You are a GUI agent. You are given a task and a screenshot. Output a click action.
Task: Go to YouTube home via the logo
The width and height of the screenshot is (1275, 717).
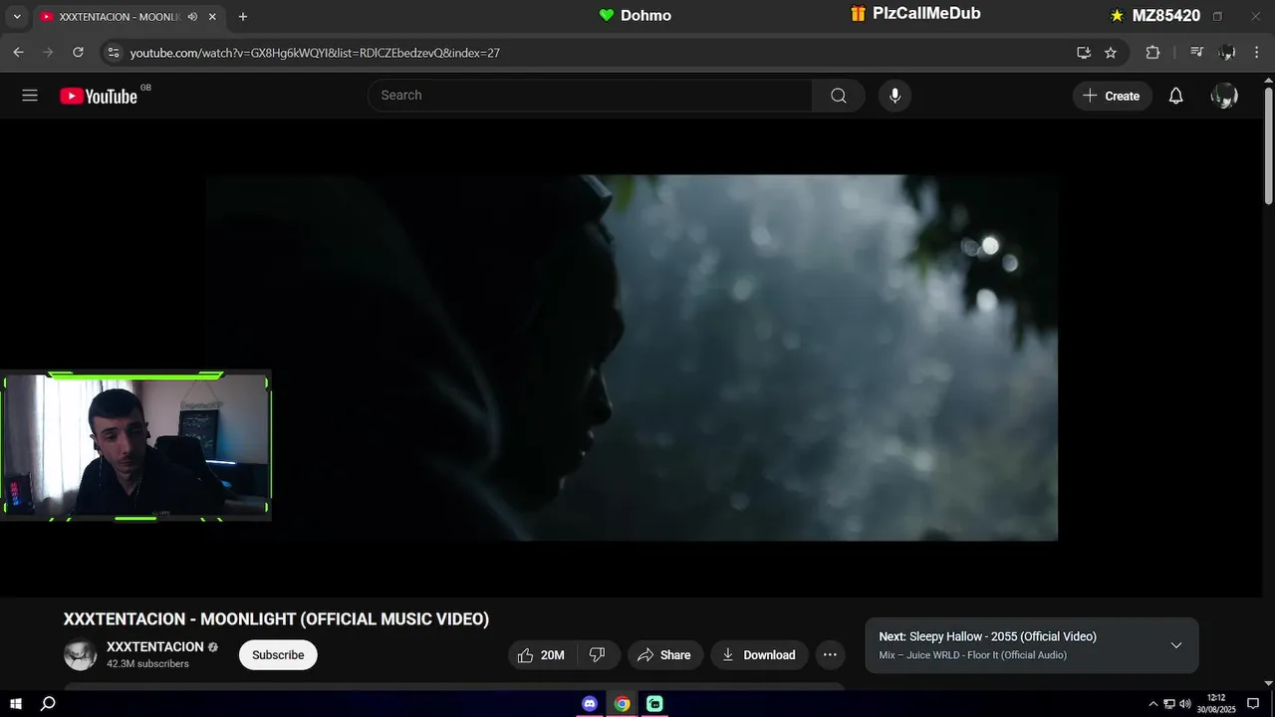coord(99,96)
